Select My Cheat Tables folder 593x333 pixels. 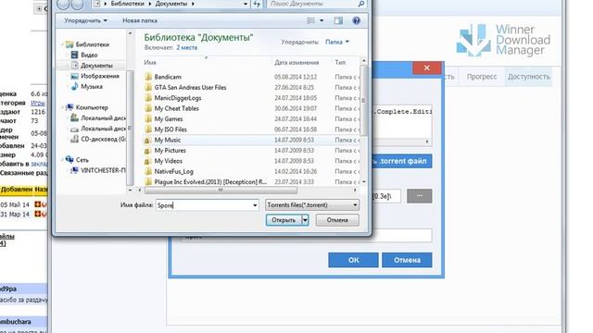coord(176,108)
